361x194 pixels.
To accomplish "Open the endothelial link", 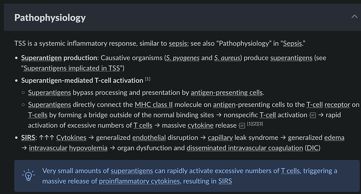I will coord(149,138).
